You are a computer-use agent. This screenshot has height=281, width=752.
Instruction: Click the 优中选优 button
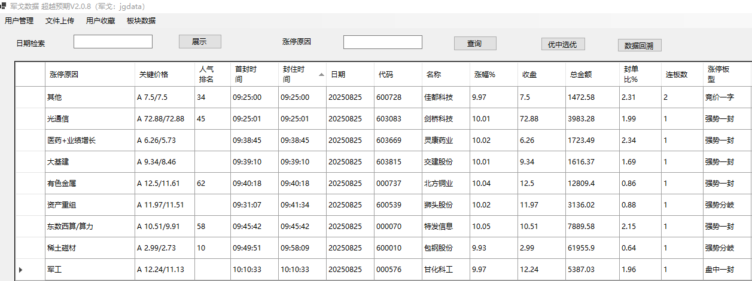562,44
